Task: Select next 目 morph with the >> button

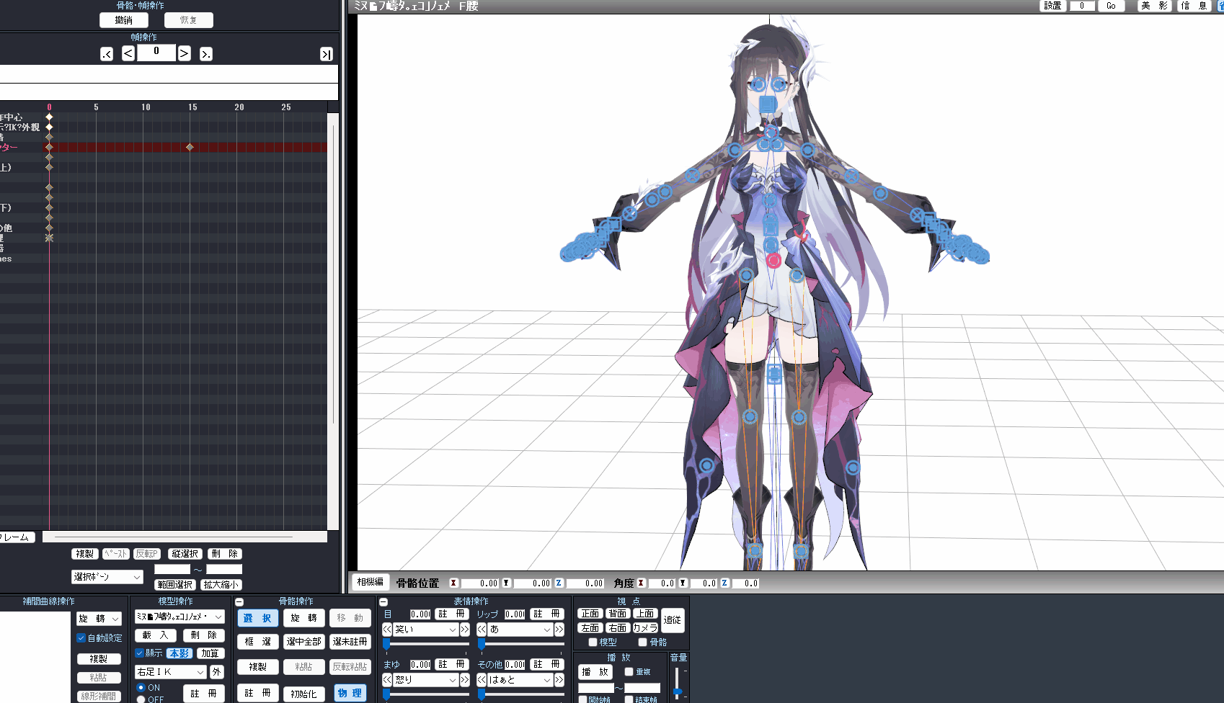Action: pyautogui.click(x=465, y=630)
